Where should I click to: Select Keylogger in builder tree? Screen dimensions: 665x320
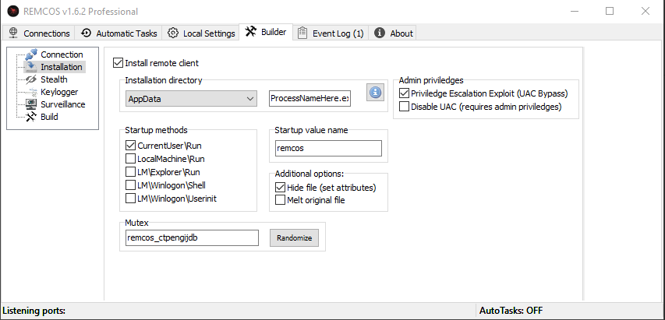click(x=59, y=92)
